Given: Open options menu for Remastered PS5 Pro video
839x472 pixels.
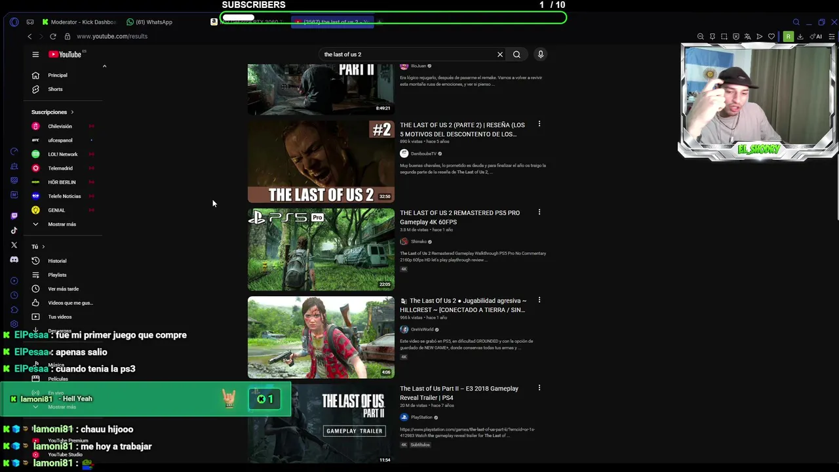Looking at the screenshot, I should tap(539, 212).
